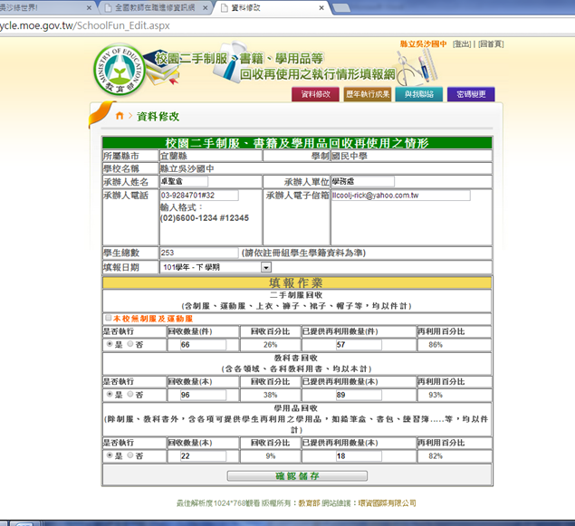Go to the 與我聯絡 menu item
This screenshot has width=575, height=526.
pos(418,94)
